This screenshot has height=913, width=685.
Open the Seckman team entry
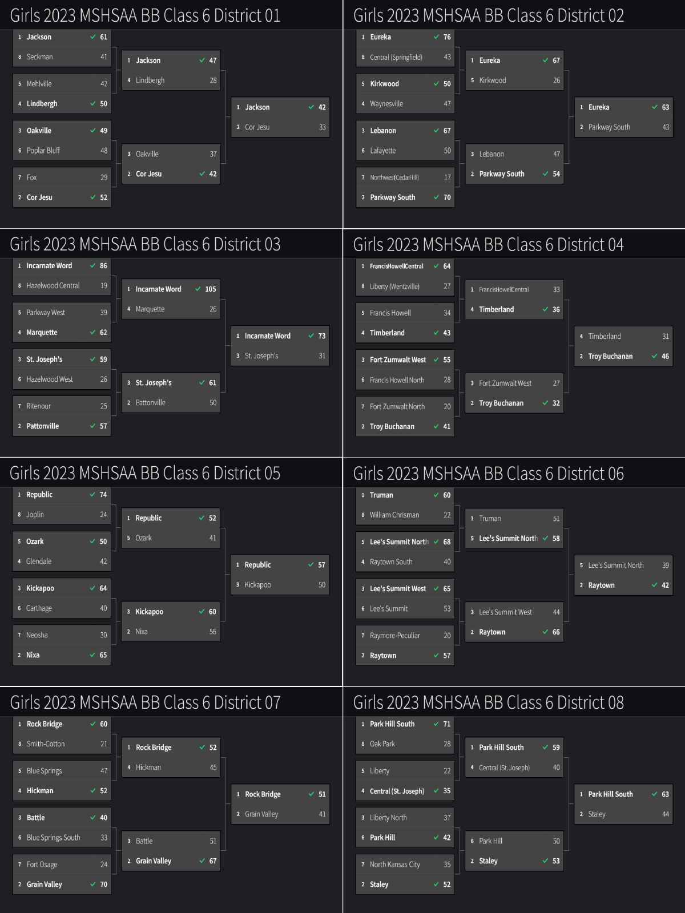39,57
